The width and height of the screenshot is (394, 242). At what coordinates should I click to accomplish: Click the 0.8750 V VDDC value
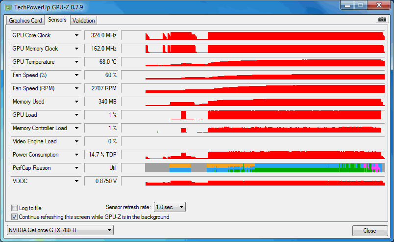tap(101, 181)
